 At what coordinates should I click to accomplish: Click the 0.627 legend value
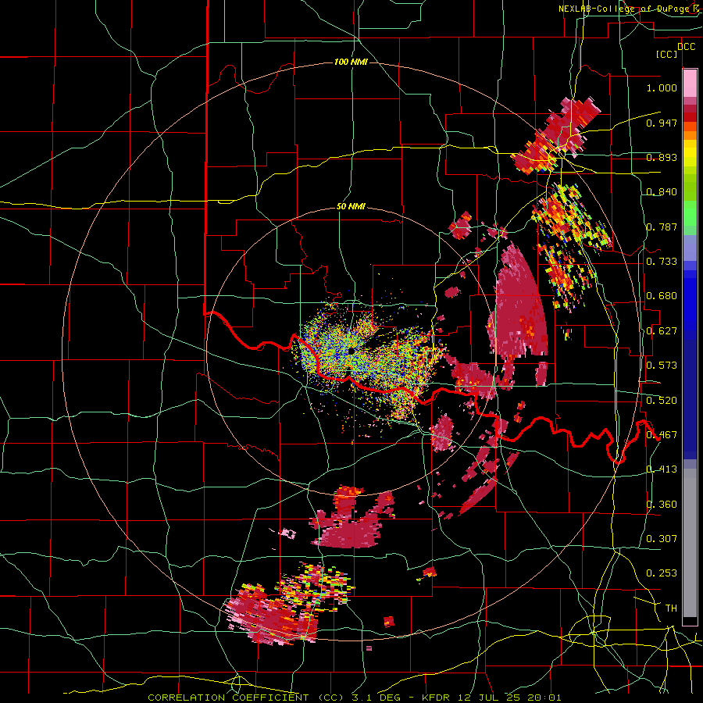(662, 331)
